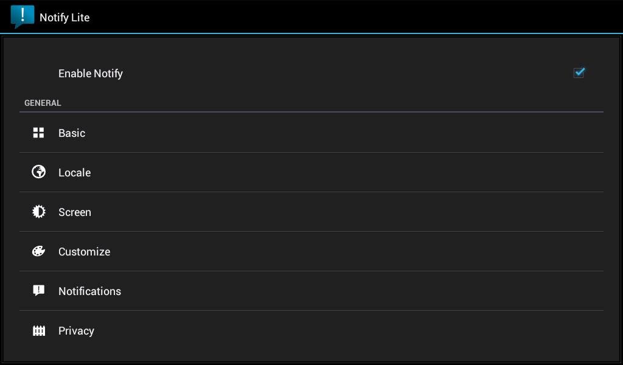Viewport: 623px width, 365px height.
Task: Open the Privacy label
Action: (76, 331)
